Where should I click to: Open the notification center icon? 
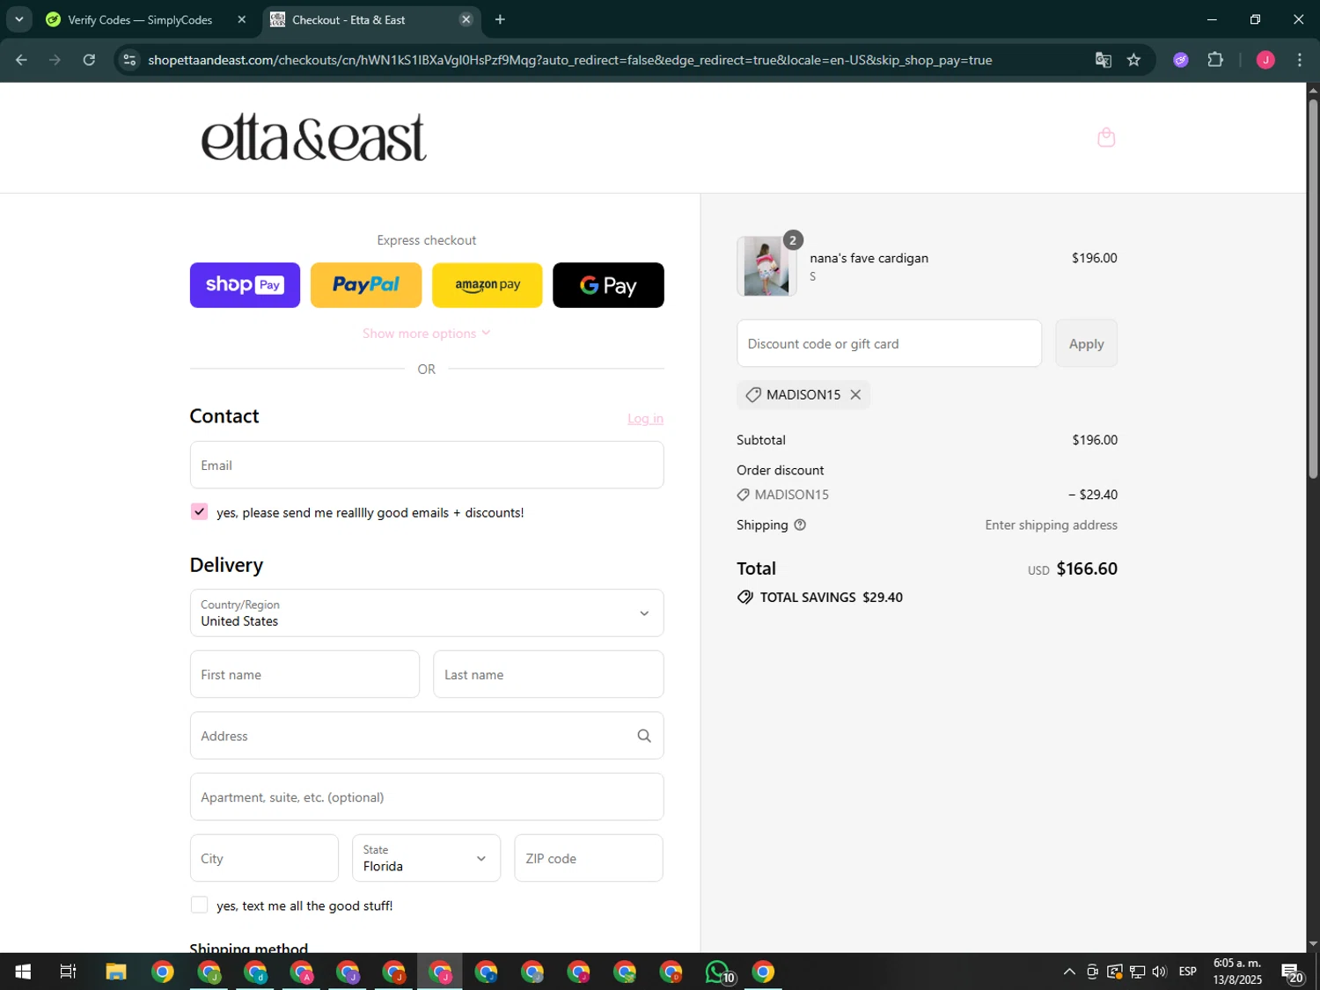tap(1292, 972)
